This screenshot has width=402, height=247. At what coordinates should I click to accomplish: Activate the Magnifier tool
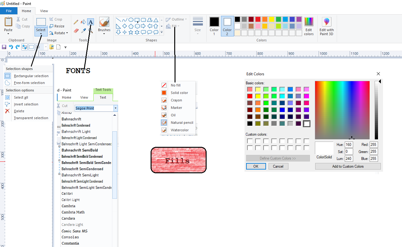pyautogui.click(x=91, y=30)
